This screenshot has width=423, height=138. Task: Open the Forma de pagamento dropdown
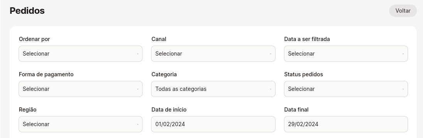pyautogui.click(x=81, y=89)
